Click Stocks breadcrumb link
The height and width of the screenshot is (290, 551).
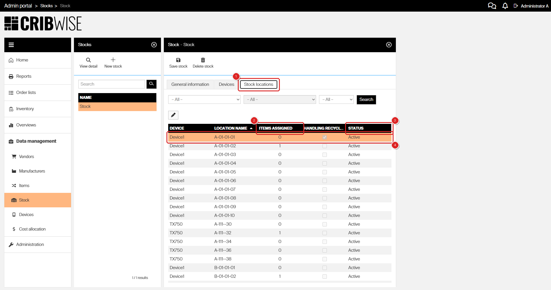pos(46,6)
